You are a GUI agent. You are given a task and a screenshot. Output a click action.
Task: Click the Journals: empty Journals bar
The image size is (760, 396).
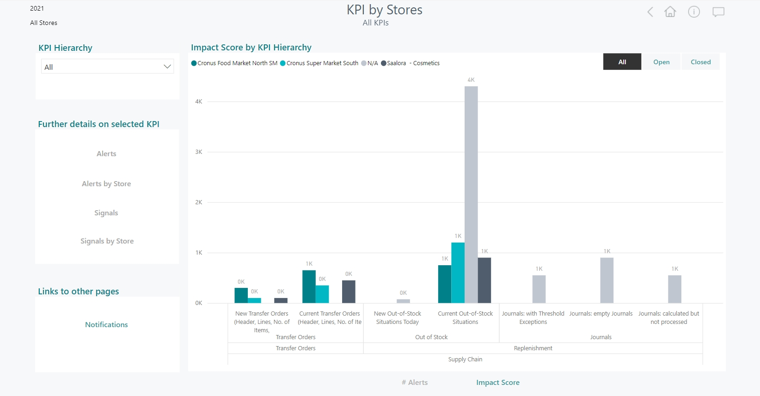tap(607, 280)
